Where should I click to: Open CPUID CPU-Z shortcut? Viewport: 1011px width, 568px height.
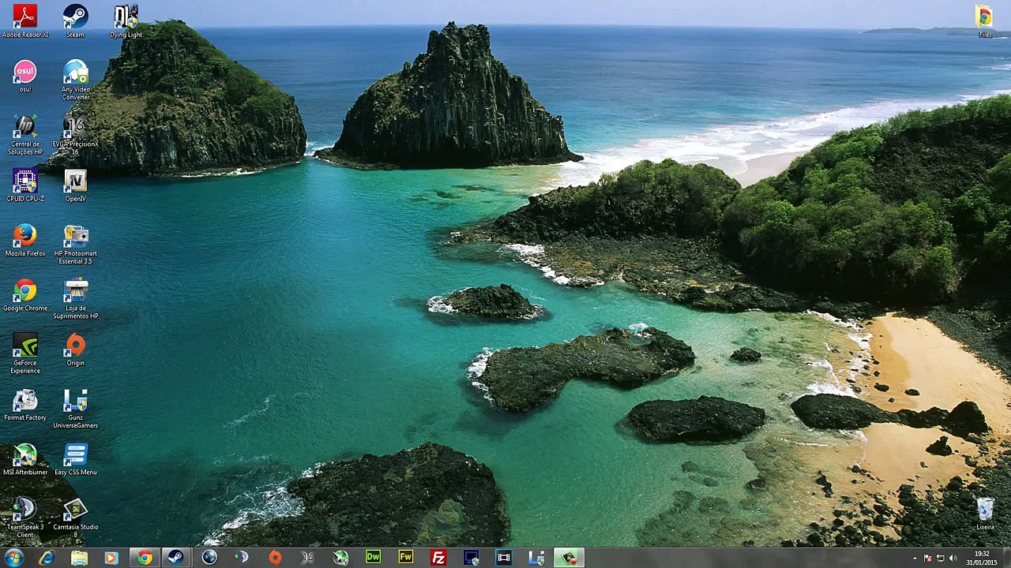coord(24,181)
